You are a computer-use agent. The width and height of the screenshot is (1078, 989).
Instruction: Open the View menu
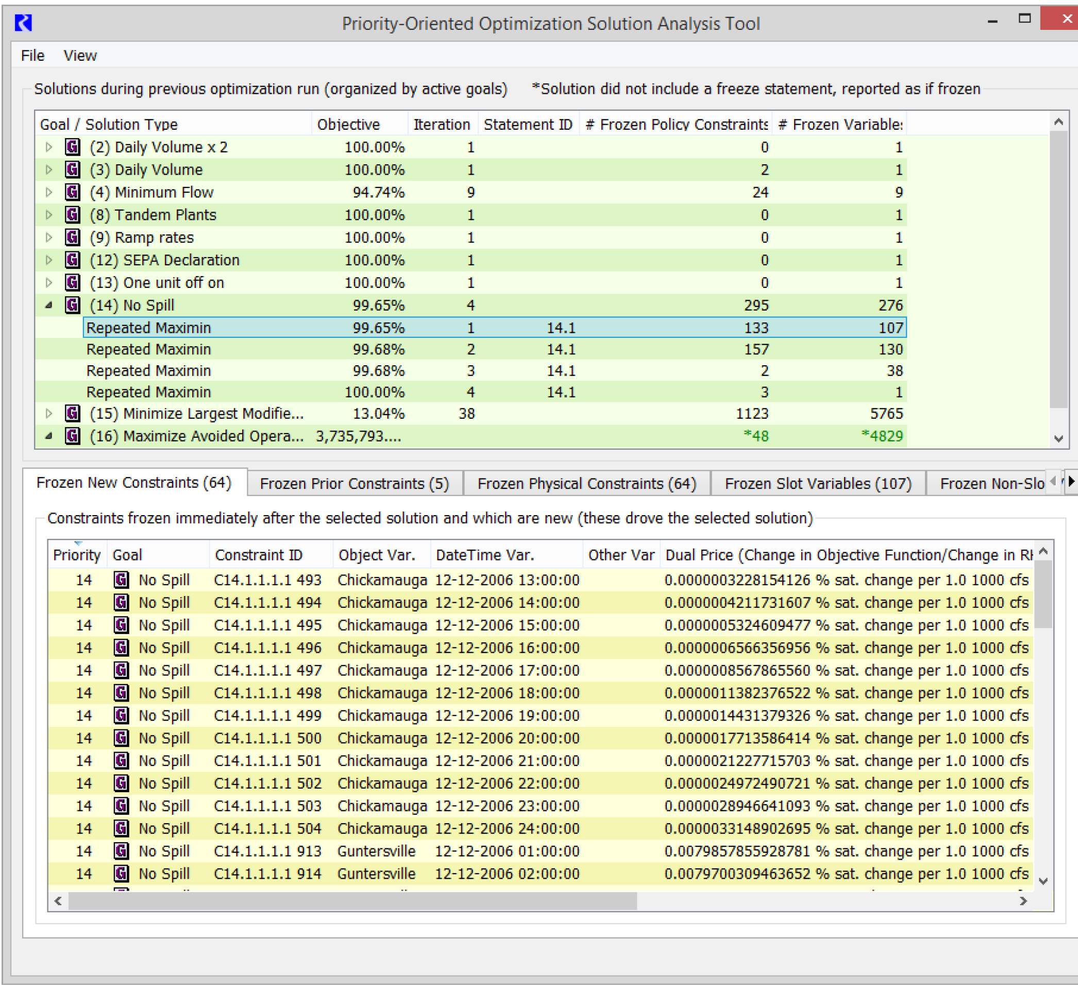(x=80, y=56)
